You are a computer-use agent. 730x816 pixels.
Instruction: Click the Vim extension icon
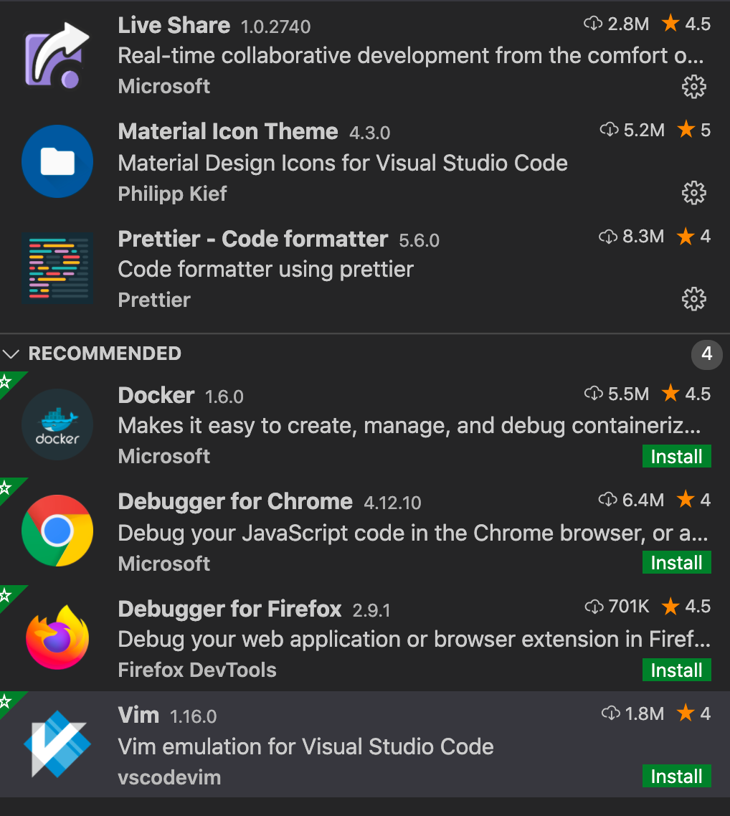[x=57, y=743]
